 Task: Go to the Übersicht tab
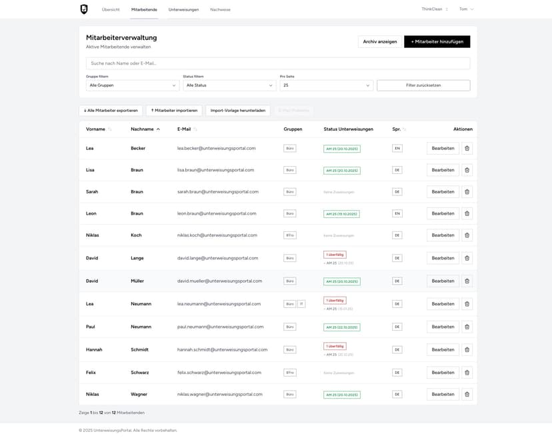point(111,10)
